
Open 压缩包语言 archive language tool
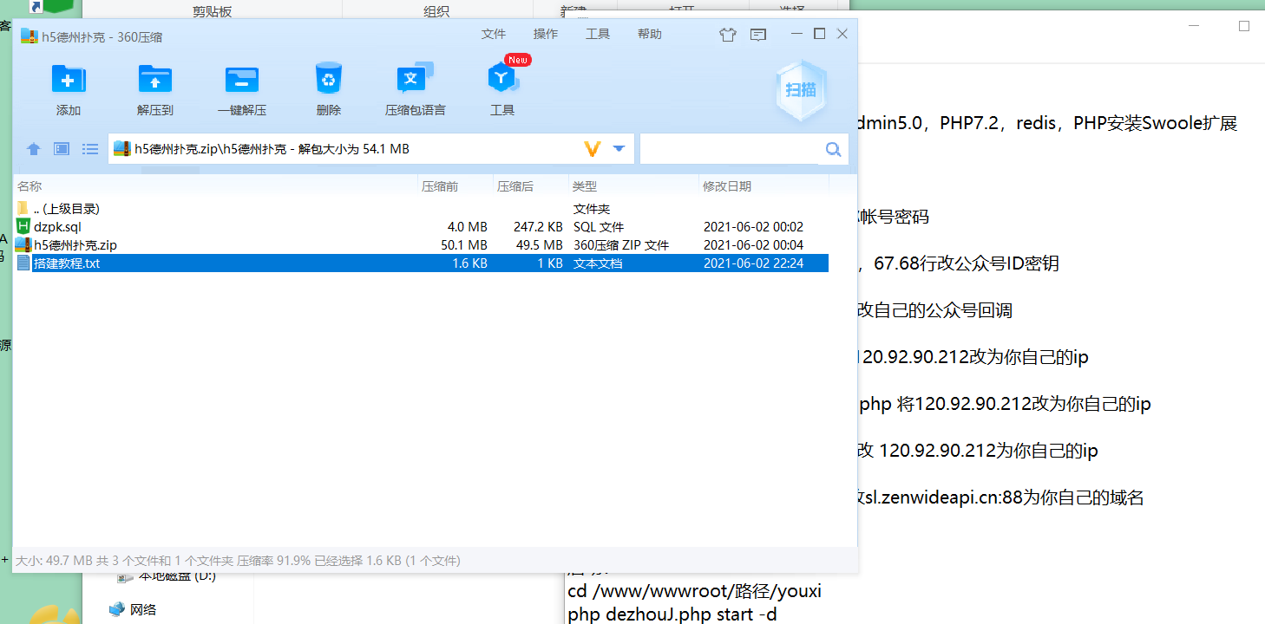coord(415,87)
